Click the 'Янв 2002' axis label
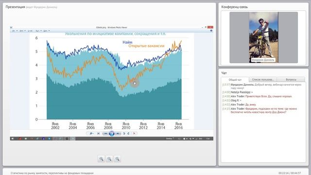Image resolution: width=311 pixels, height=175 pixels. pos(55,126)
